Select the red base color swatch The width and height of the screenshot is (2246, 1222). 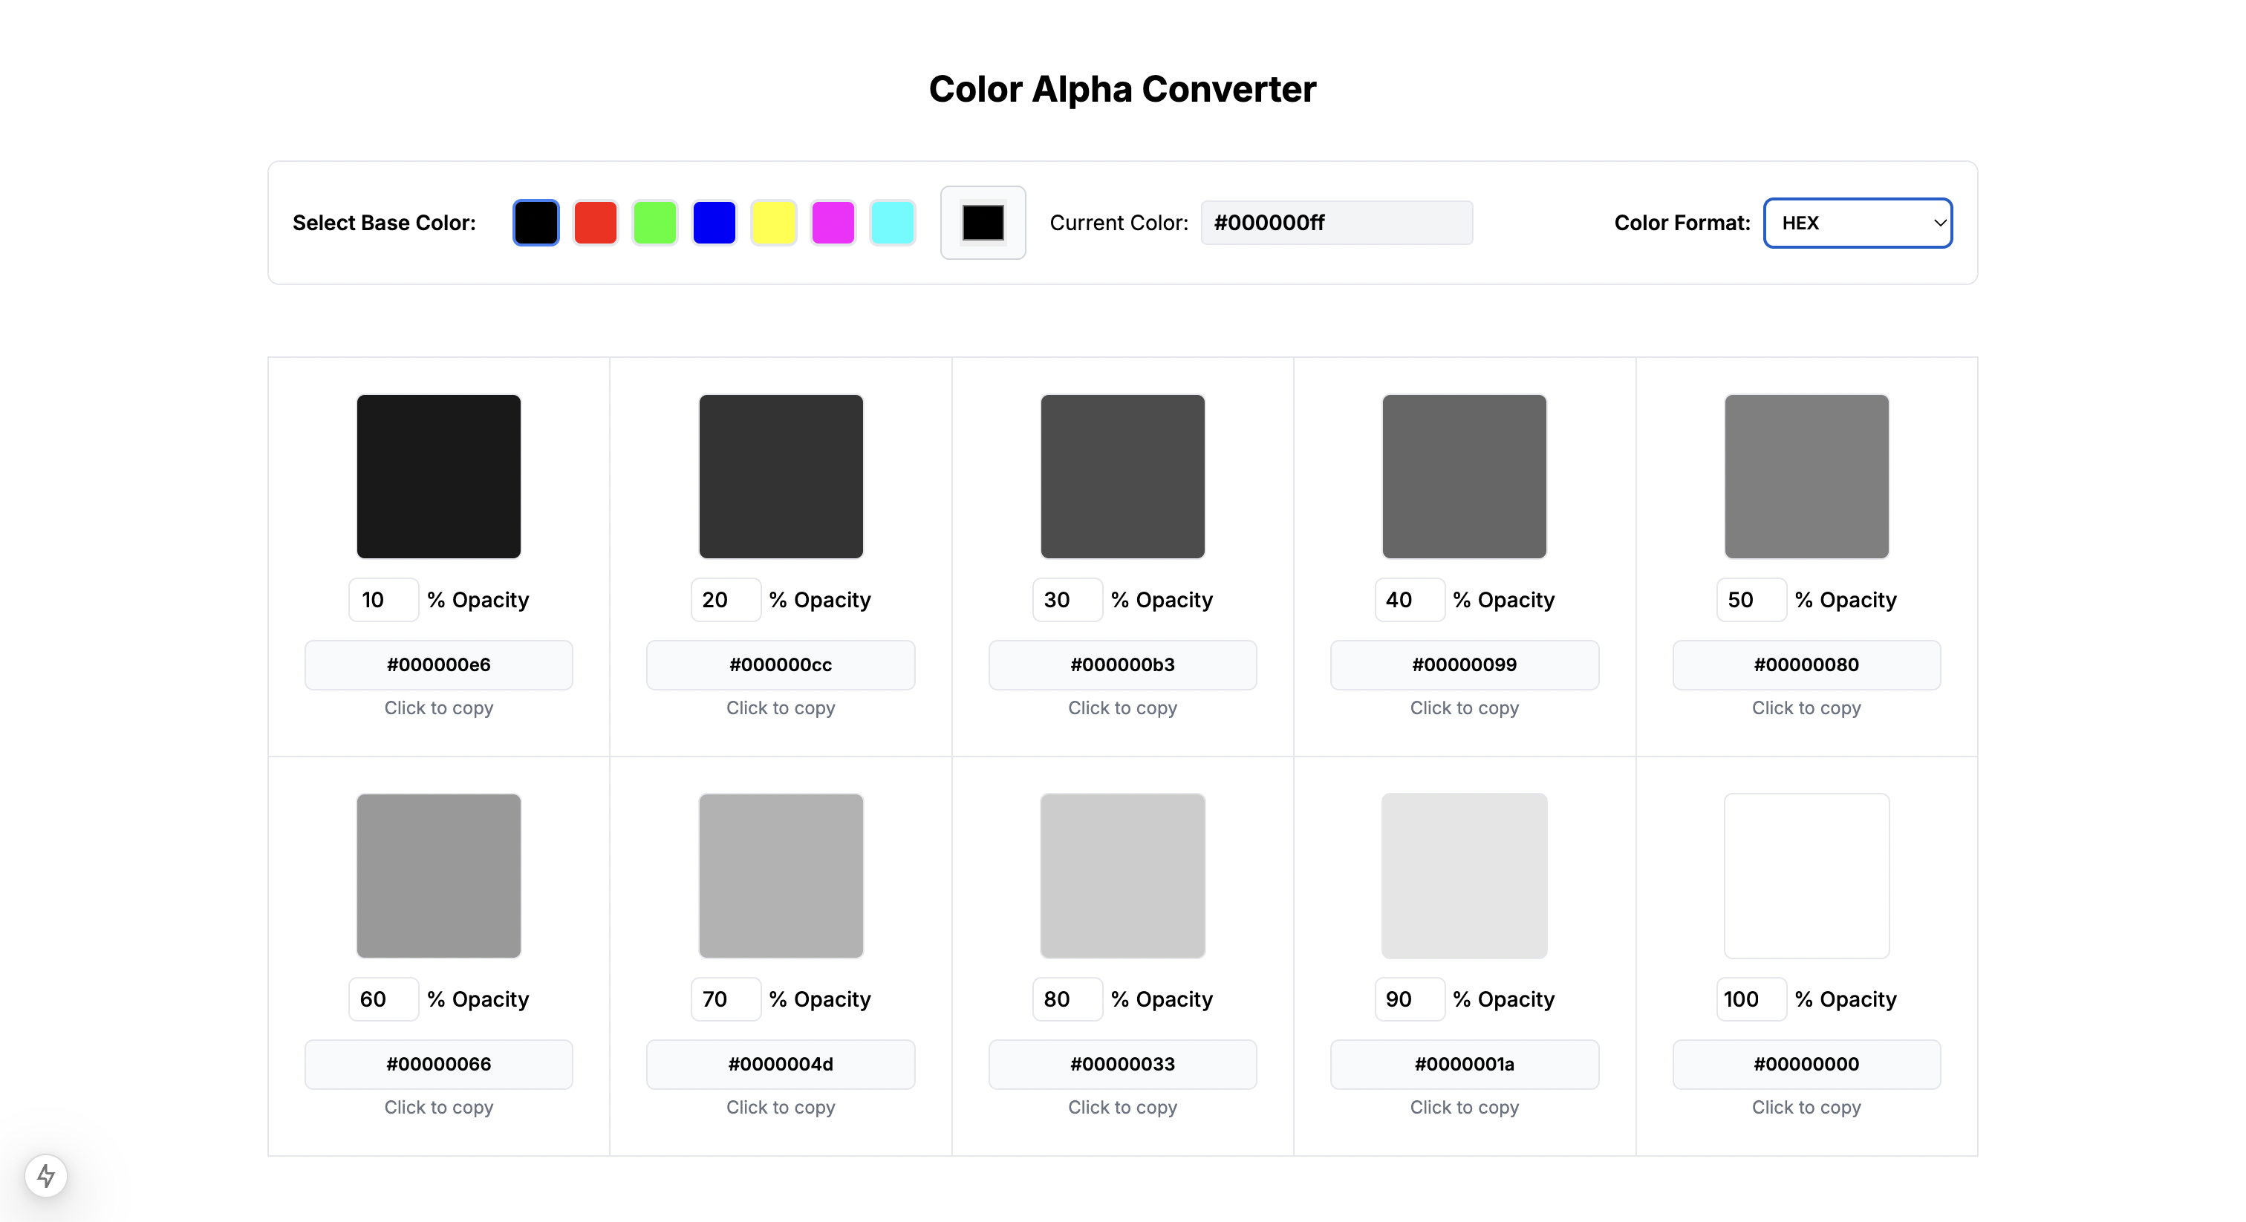(596, 222)
